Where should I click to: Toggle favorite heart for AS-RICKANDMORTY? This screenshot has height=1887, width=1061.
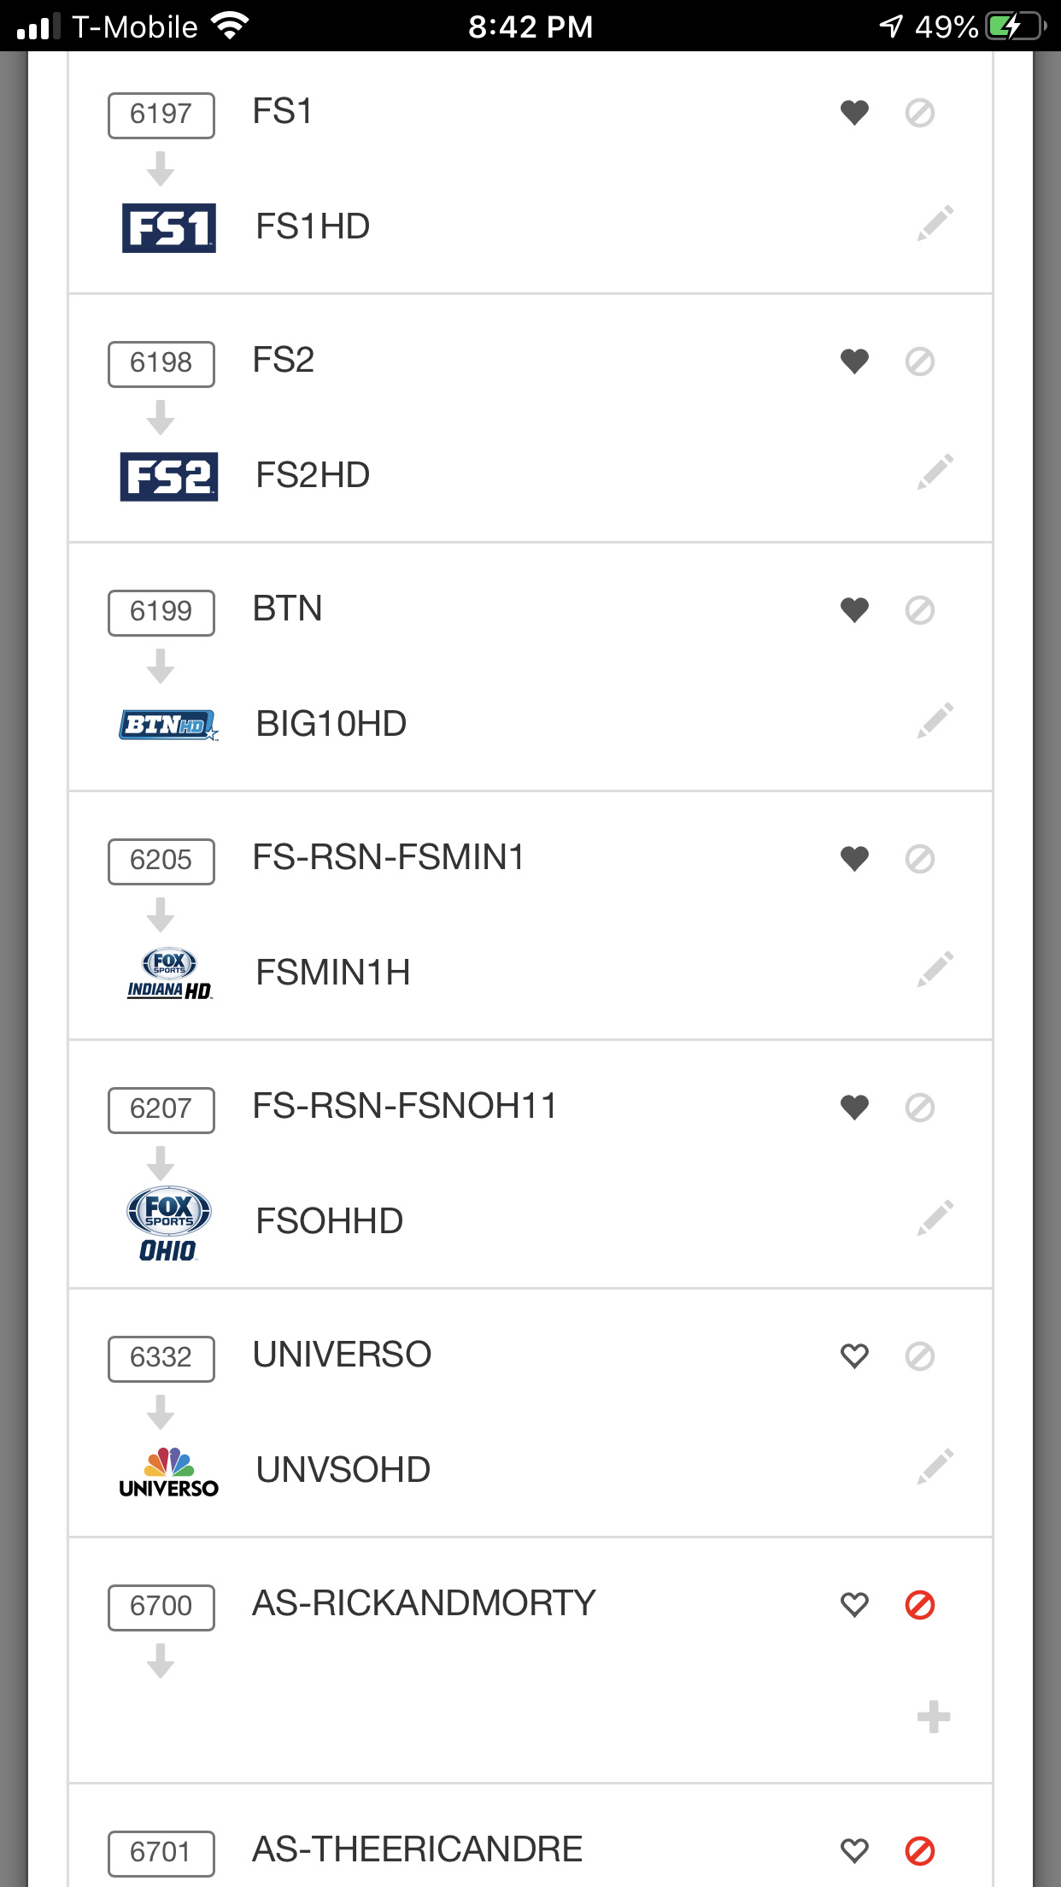point(854,1605)
